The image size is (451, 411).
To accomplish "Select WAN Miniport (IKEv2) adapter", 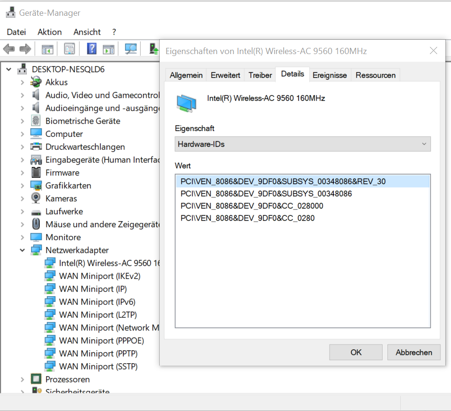I will 99,276.
